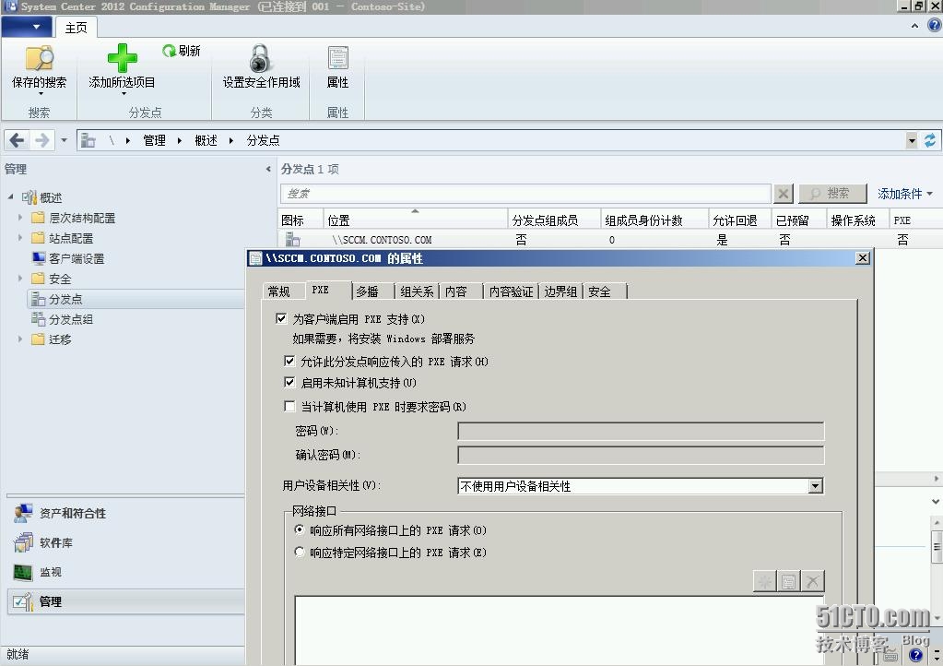The width and height of the screenshot is (943, 666).
Task: Select 管理 workspace icon
Action: (23, 601)
